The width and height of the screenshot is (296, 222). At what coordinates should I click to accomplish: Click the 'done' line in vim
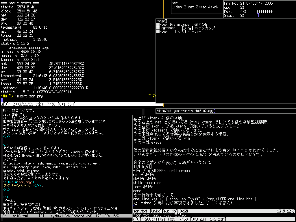pos(137,191)
